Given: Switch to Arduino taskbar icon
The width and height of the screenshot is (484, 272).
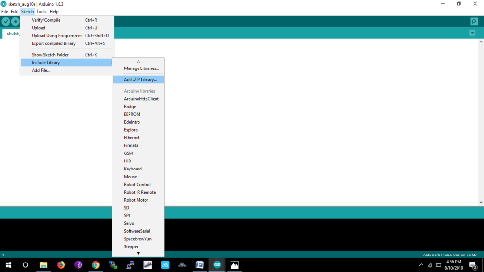Looking at the screenshot, I should click(217, 265).
